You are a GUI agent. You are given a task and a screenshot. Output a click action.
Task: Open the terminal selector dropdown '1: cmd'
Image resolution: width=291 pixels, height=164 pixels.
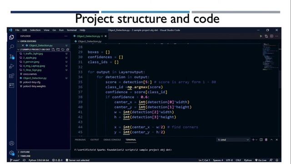233,140
